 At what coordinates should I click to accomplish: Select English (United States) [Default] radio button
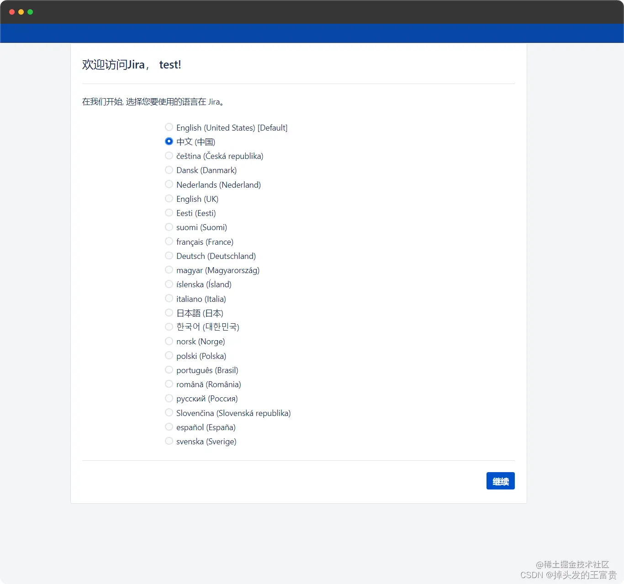pyautogui.click(x=169, y=127)
